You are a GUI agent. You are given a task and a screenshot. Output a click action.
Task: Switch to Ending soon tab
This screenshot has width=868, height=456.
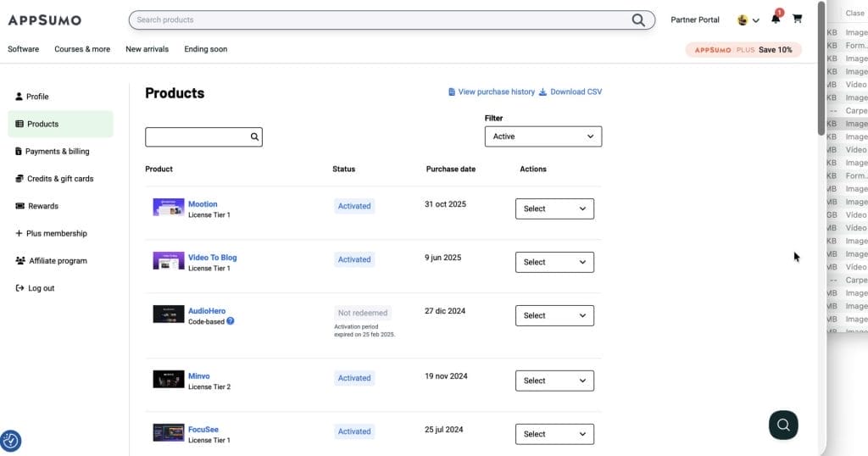tap(205, 49)
